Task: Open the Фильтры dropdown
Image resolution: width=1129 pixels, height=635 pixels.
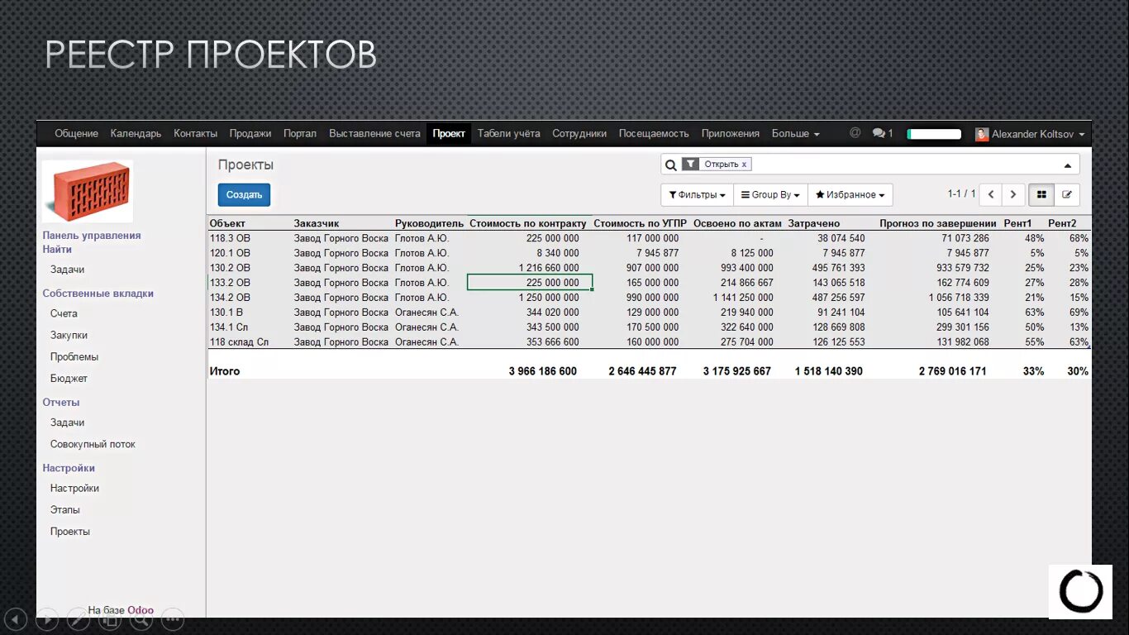Action: click(697, 194)
